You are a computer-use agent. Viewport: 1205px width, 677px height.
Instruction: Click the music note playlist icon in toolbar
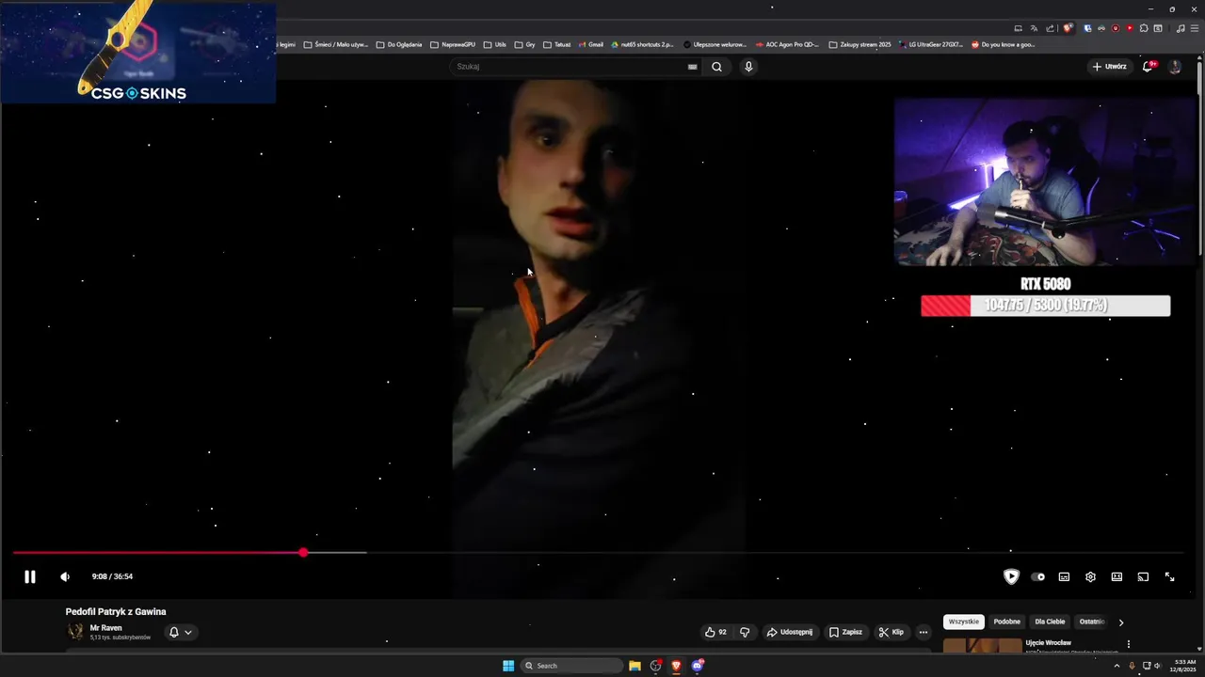[1181, 28]
